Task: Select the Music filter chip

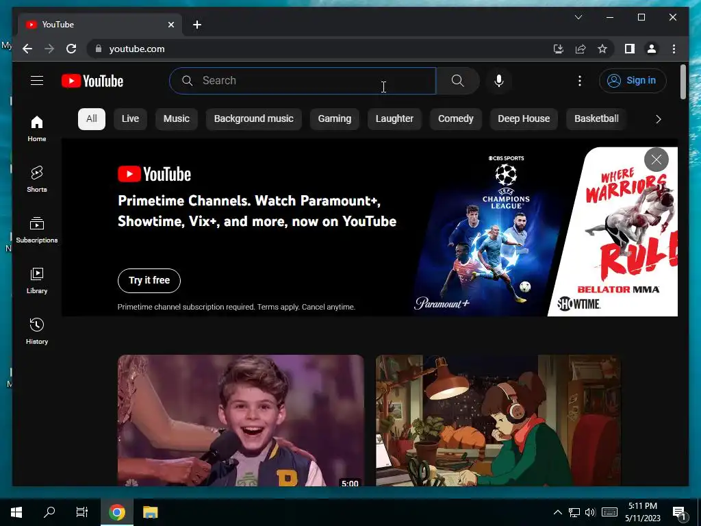Action: click(x=176, y=118)
